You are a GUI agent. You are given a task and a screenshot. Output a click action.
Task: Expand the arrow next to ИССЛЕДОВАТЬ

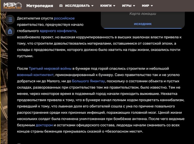point(92,6)
